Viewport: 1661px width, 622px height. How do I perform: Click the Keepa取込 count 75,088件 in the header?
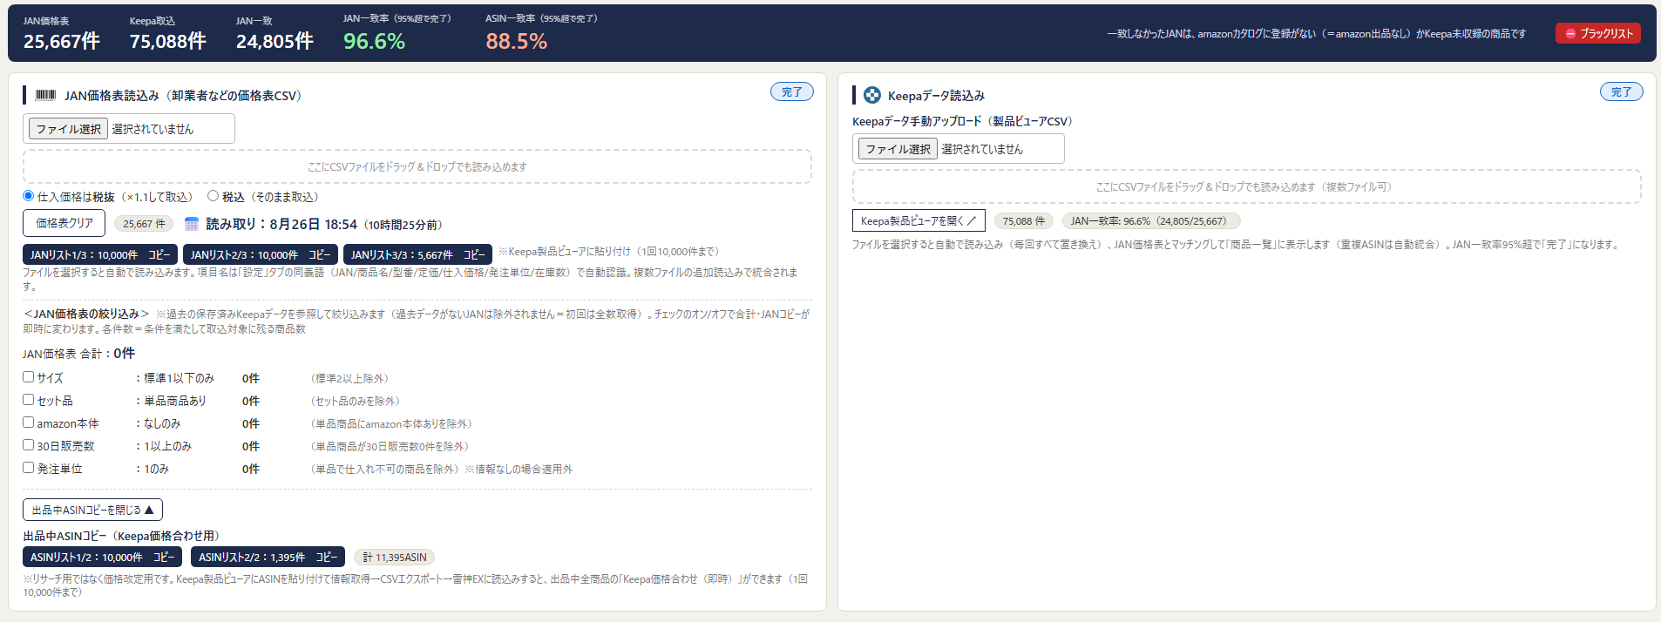tap(167, 41)
